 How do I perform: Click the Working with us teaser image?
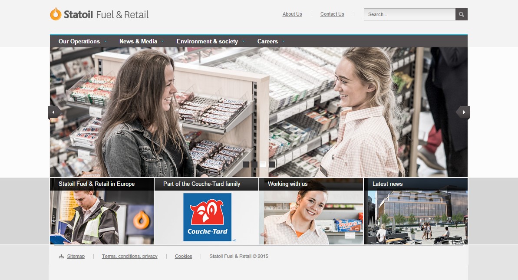311,215
